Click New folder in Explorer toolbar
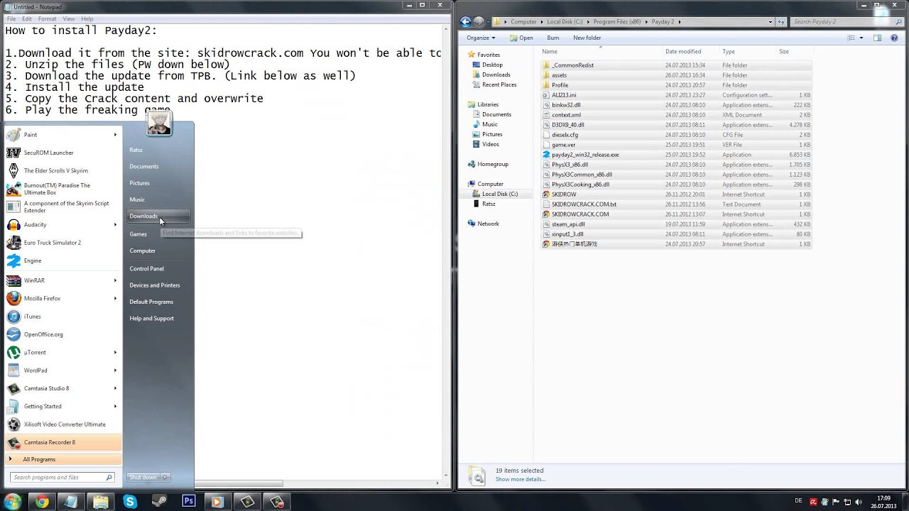 pyautogui.click(x=587, y=38)
